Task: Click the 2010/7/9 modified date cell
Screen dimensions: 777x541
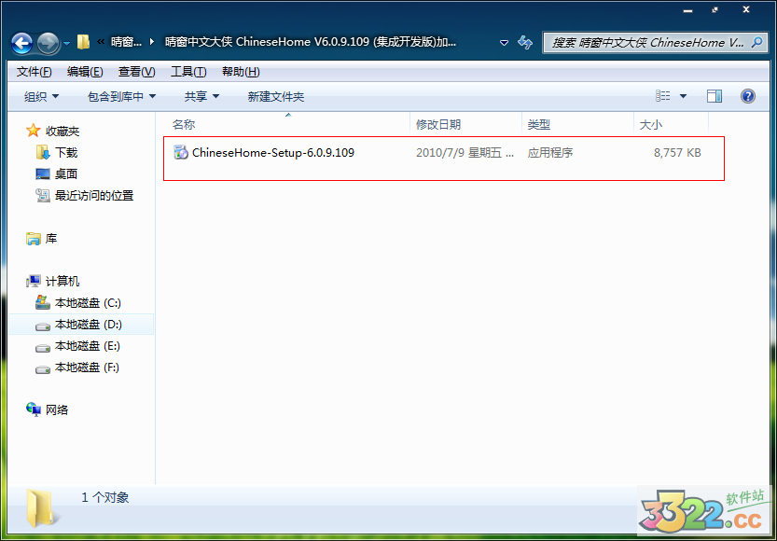Action: coord(465,153)
